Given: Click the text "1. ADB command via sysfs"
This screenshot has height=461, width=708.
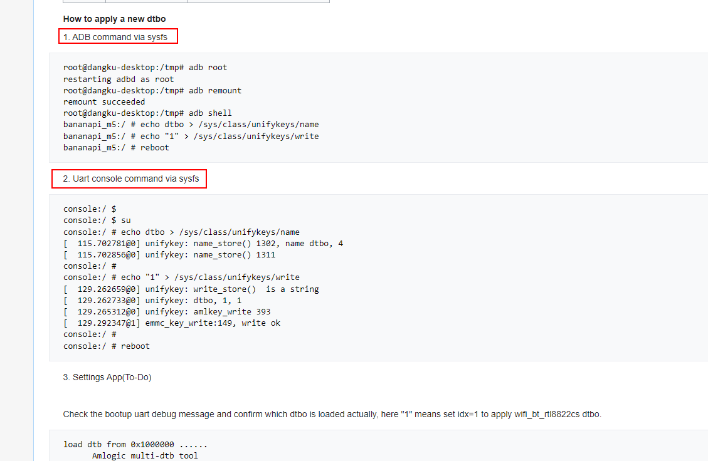Looking at the screenshot, I should tap(115, 37).
